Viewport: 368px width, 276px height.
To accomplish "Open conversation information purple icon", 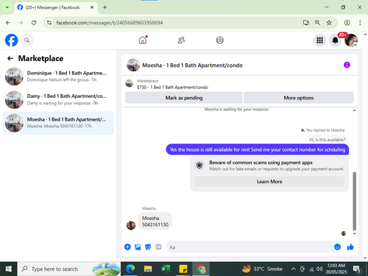I will (x=347, y=65).
